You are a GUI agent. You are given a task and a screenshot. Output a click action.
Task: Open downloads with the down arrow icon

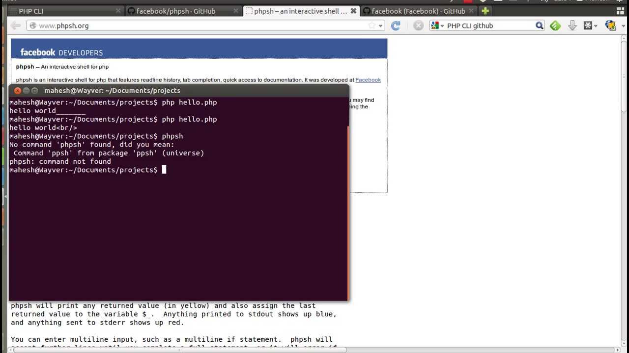click(x=572, y=25)
